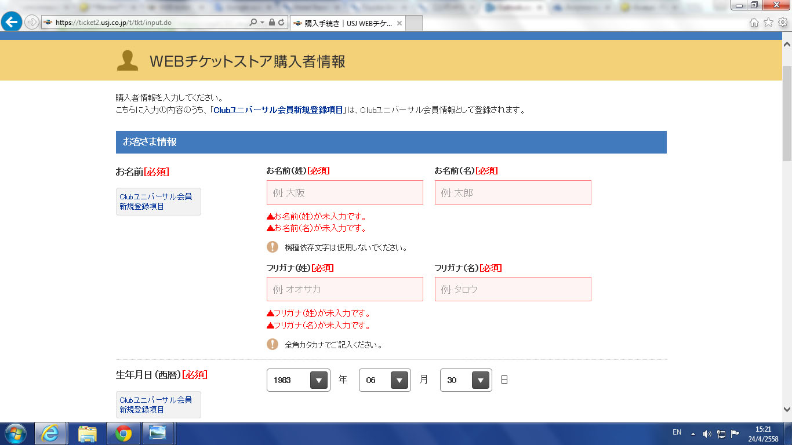Click the Show desktop strip at taskbar end
This screenshot has height=445, width=792.
click(788, 433)
